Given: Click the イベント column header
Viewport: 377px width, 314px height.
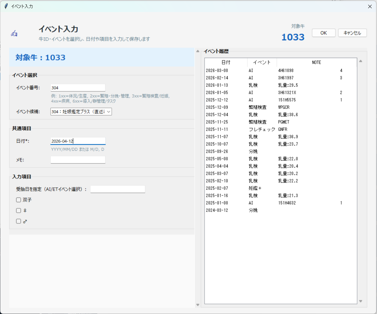Looking at the screenshot, I should pos(262,62).
